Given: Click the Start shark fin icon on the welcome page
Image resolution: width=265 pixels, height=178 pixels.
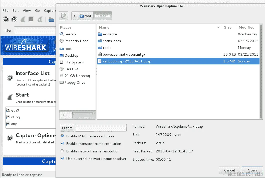Looking at the screenshot, I should tap(10, 97).
